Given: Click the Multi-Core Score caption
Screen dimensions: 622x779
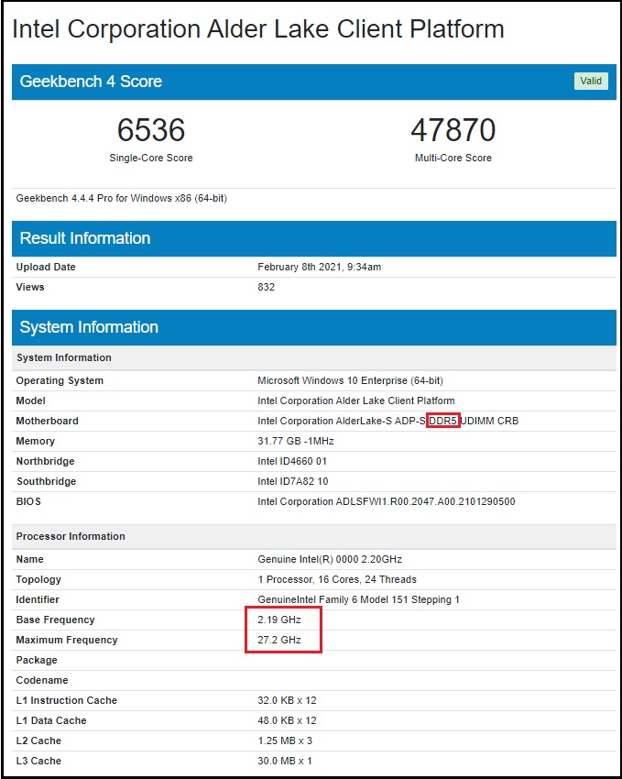Looking at the screenshot, I should tap(453, 158).
